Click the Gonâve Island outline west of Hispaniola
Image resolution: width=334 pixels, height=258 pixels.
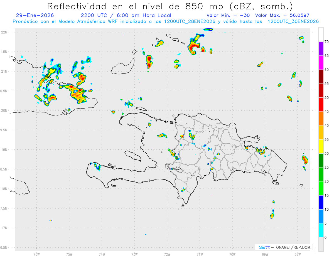(132, 156)
